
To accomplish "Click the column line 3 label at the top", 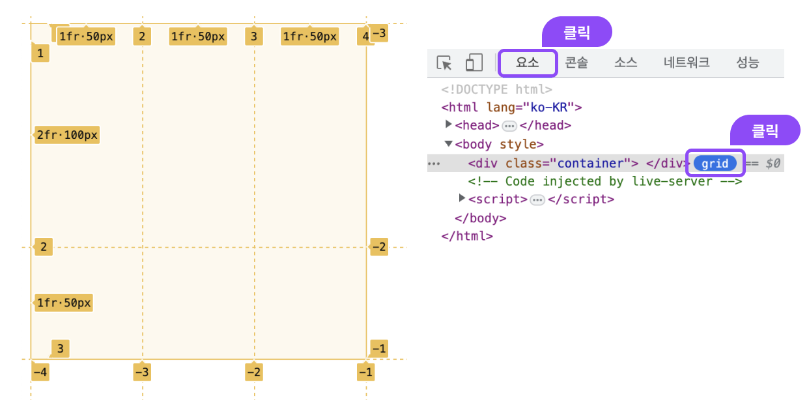I will pyautogui.click(x=254, y=36).
